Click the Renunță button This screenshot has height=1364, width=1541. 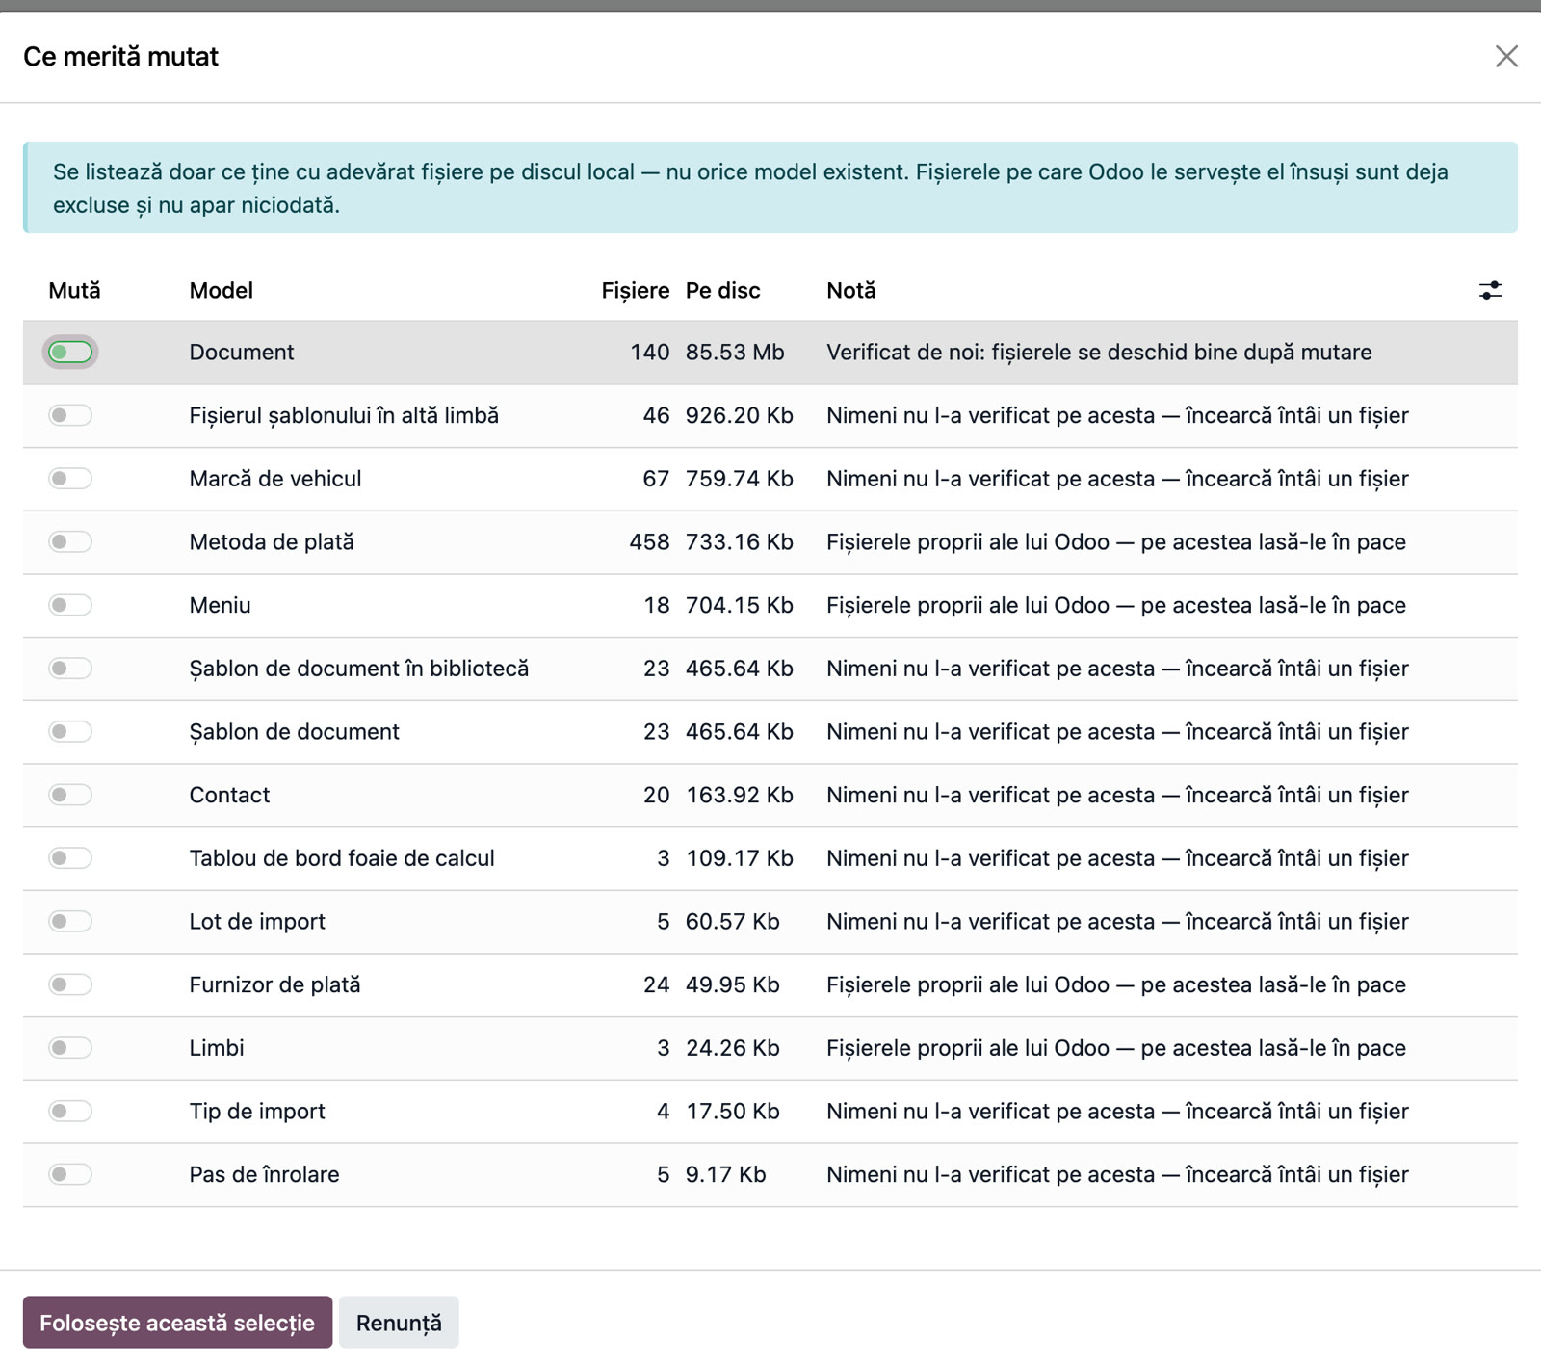coord(399,1323)
